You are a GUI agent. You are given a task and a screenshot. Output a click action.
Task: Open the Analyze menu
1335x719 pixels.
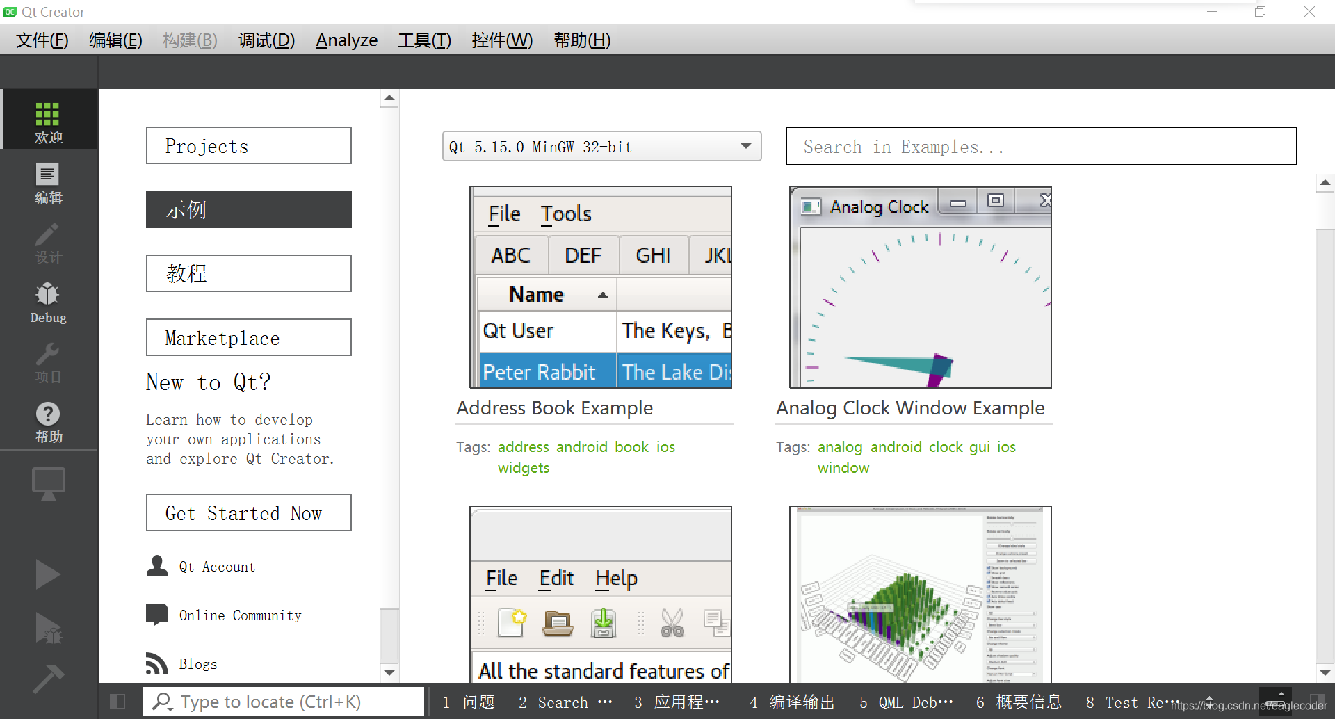tap(346, 40)
